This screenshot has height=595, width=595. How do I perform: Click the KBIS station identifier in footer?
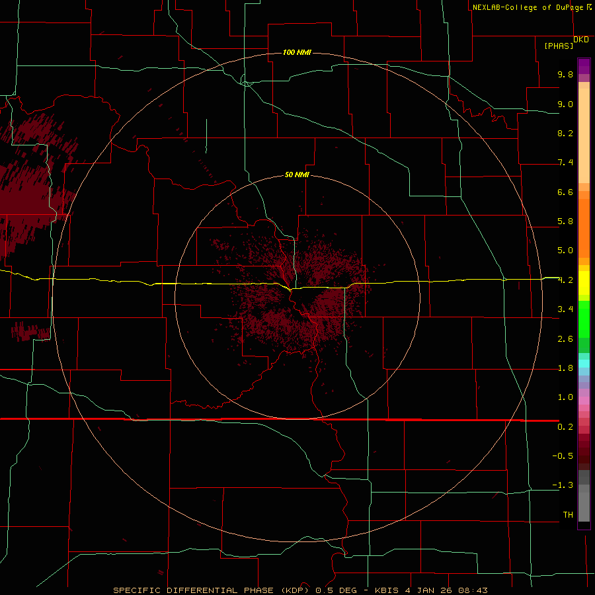(387, 590)
